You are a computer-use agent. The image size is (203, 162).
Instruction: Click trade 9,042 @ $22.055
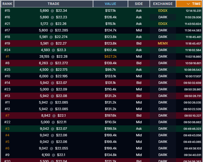pos(53,148)
